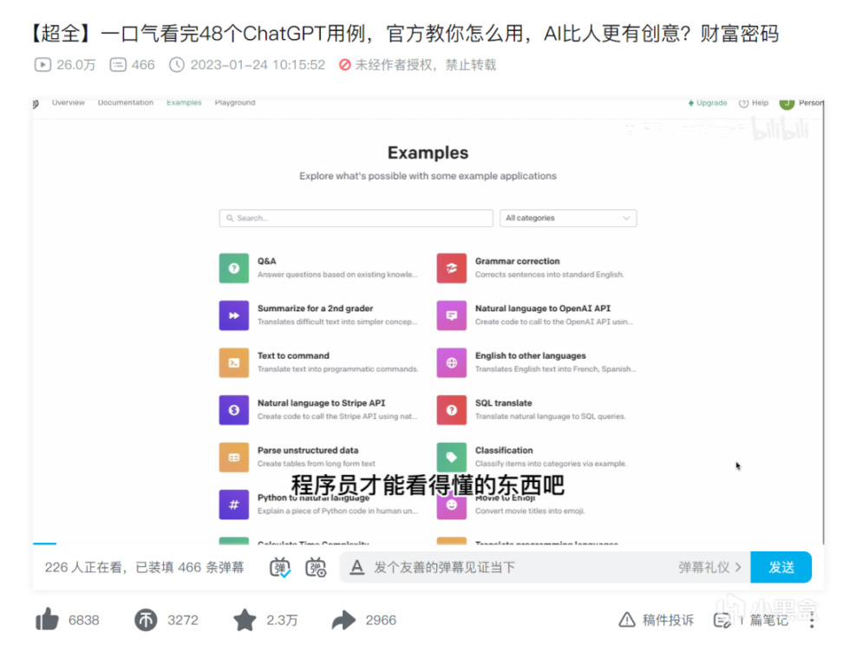Switch to the Playground tab
Image resolution: width=843 pixels, height=645 pixels.
coord(235,102)
